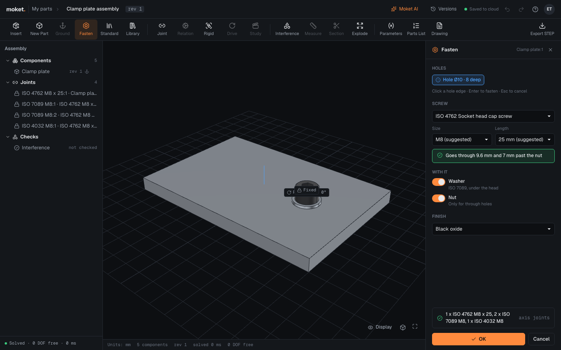Collapse the Components tree section
Screen dimensions: 561x350
coord(8,61)
